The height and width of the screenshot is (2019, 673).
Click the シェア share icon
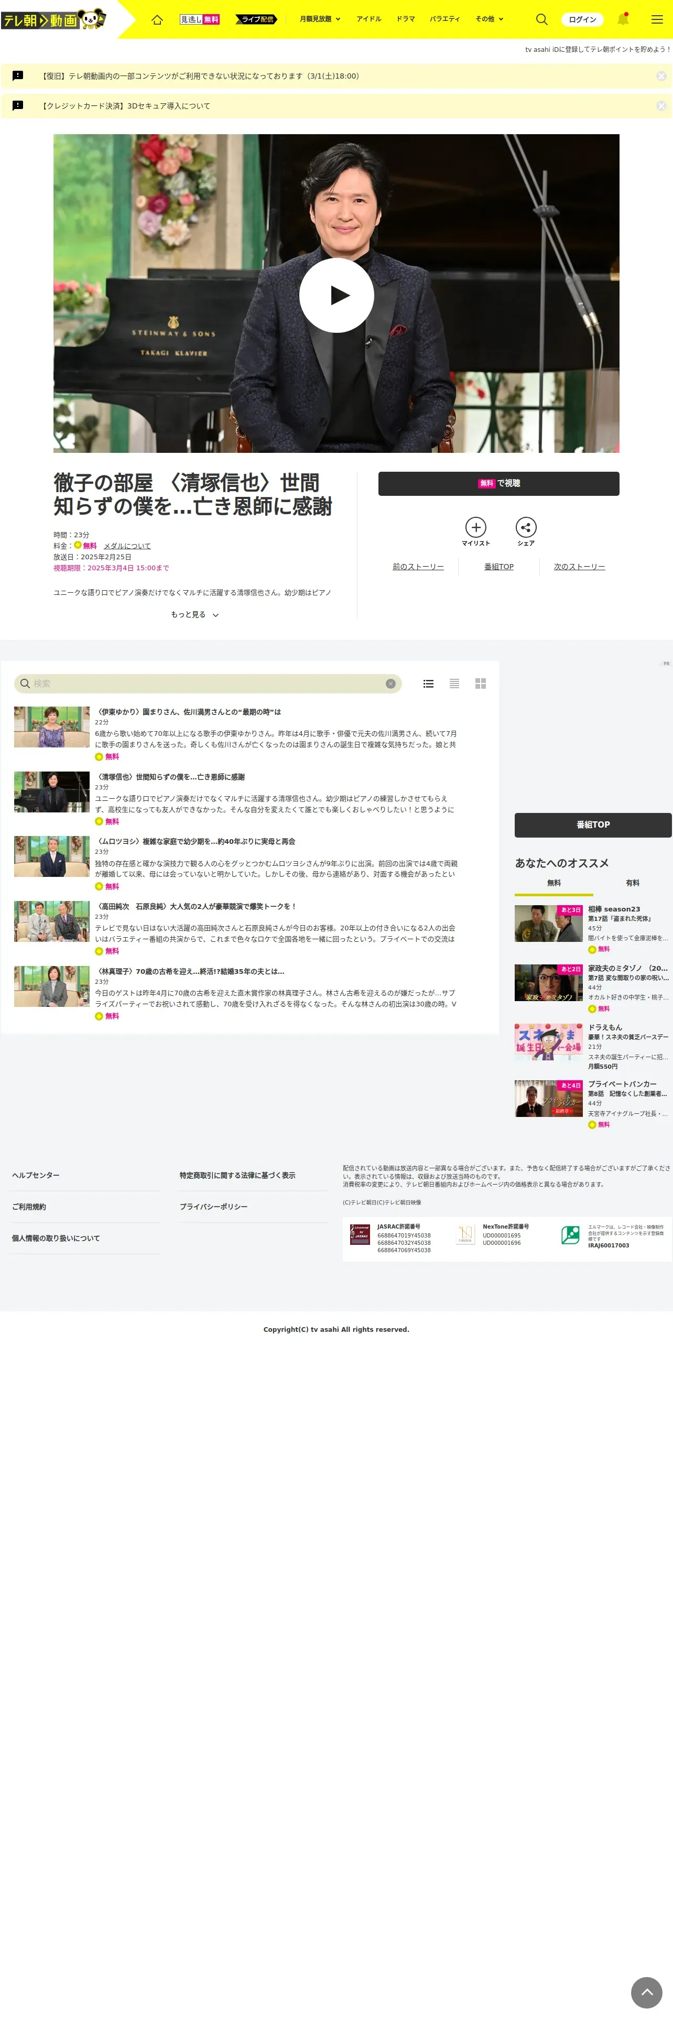[526, 531]
